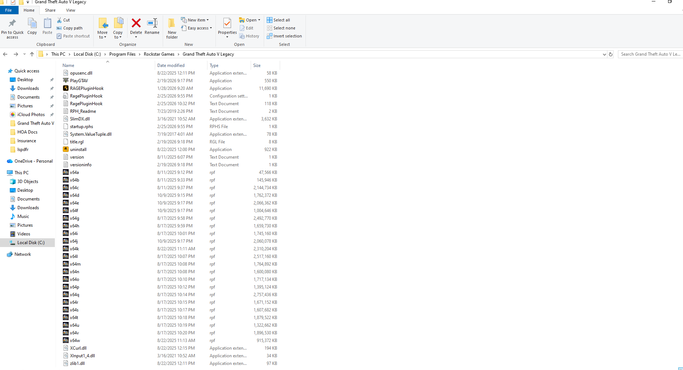Open the address bar history dropdown
683x370 pixels.
point(604,54)
